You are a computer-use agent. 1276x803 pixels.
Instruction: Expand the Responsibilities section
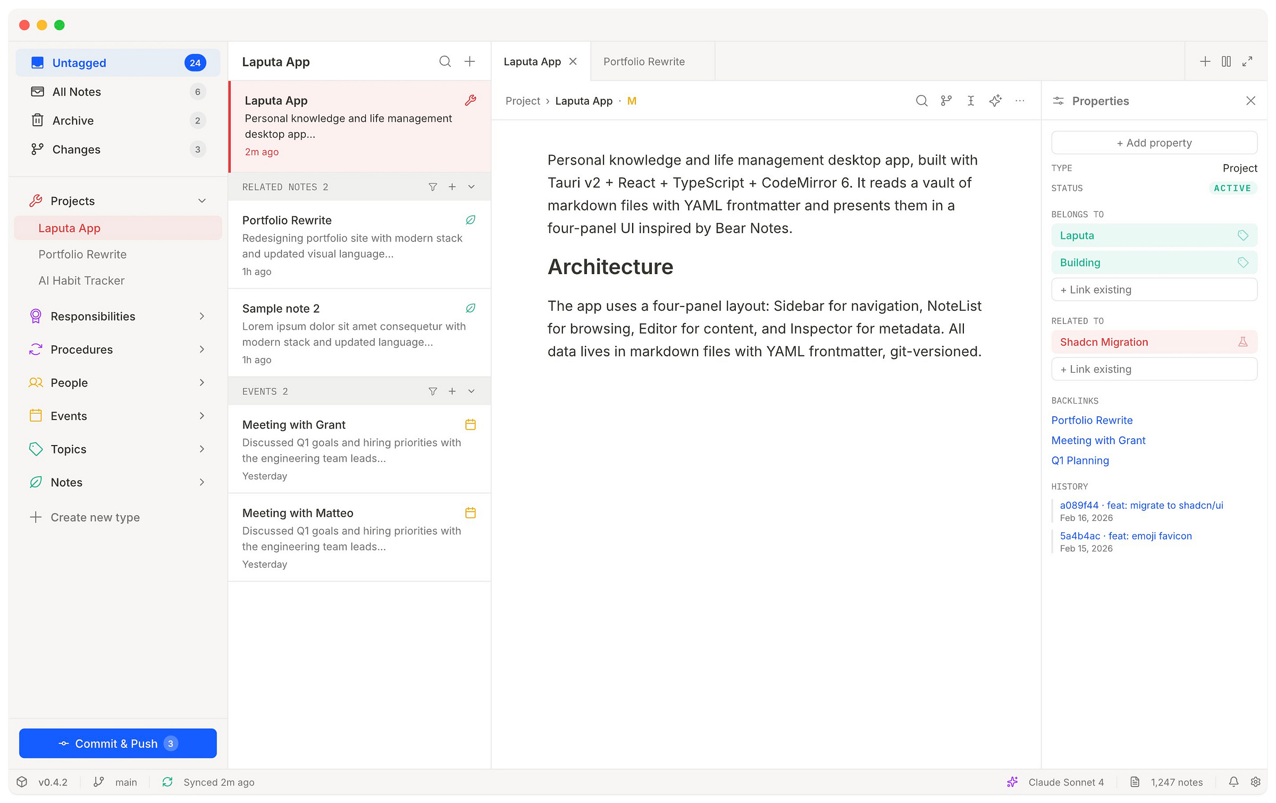[202, 317]
